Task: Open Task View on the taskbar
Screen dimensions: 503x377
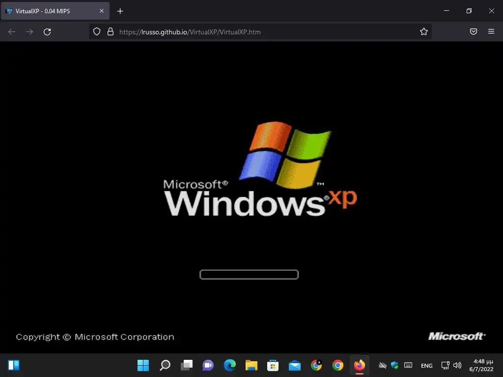Action: click(186, 365)
